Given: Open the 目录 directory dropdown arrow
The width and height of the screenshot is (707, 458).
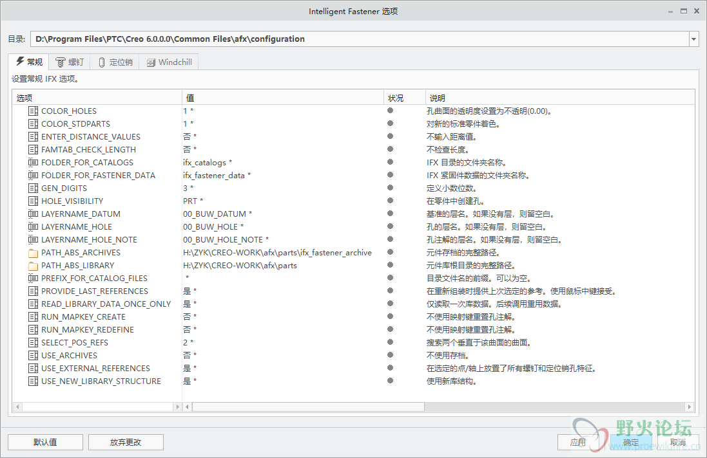Looking at the screenshot, I should point(693,39).
